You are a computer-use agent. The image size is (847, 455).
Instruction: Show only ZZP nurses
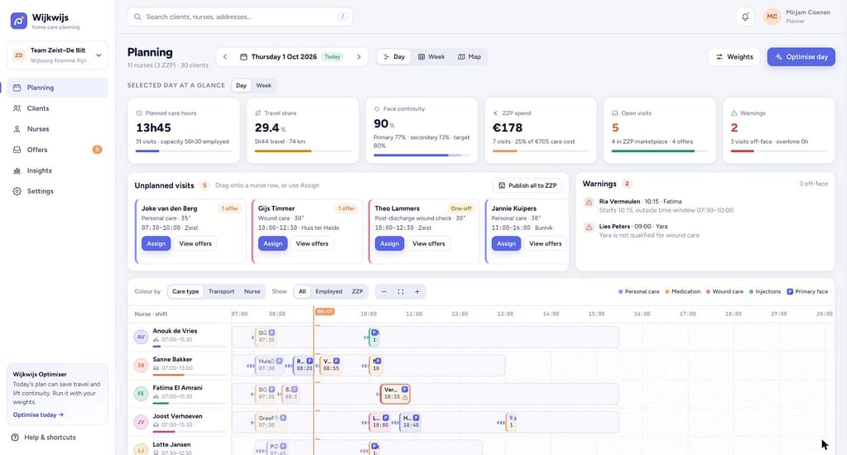click(358, 291)
